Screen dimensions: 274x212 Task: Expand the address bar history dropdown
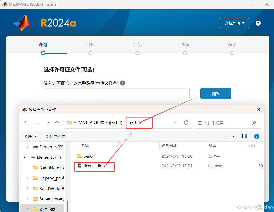(x=175, y=123)
